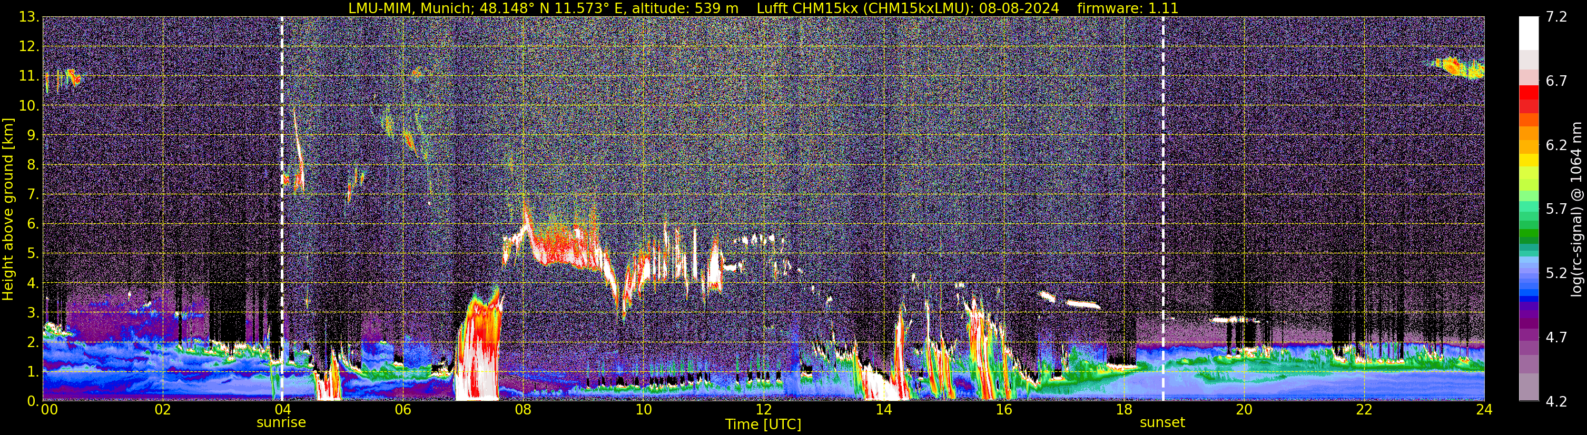This screenshot has width=1587, height=435.
Task: Click the colorbar label 'log(rc-signal) @ 1064 nm'
Action: click(x=1576, y=209)
